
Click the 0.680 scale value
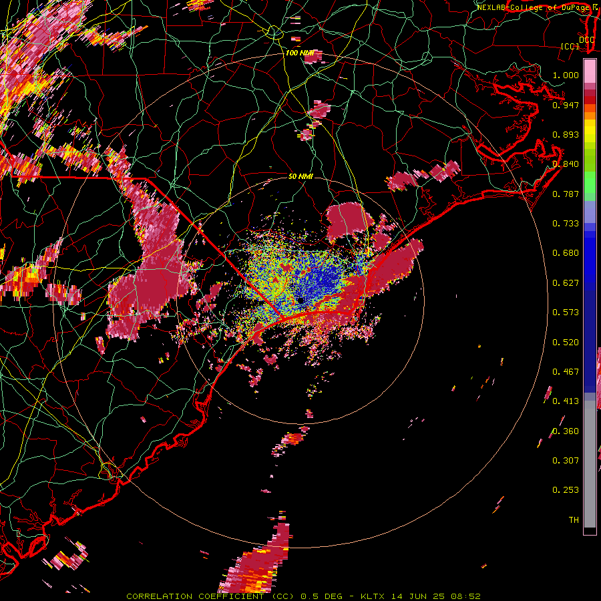566,253
